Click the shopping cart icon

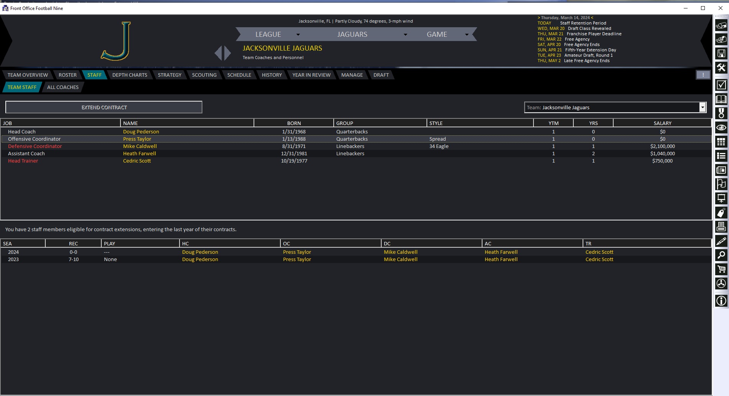pos(721,269)
